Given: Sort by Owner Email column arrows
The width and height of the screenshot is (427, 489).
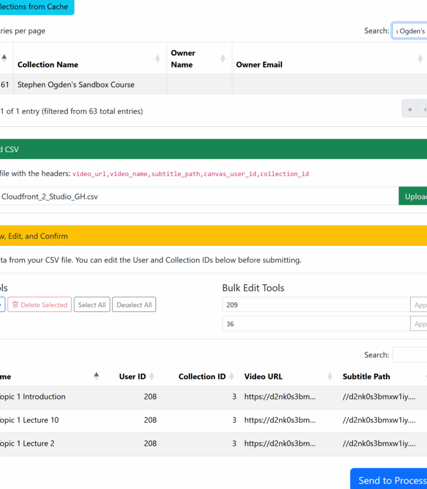Looking at the screenshot, I should coord(420,58).
